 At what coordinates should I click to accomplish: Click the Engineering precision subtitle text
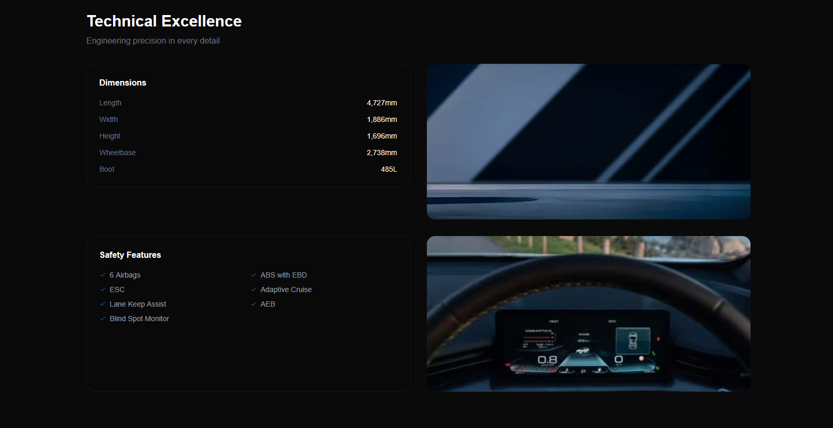(x=153, y=41)
